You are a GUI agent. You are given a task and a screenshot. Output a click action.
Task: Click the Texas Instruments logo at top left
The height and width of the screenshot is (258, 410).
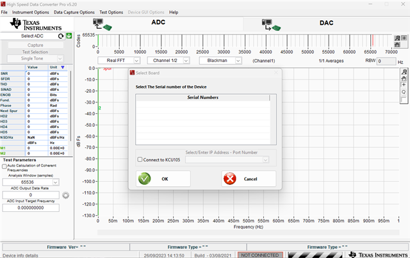coord(36,24)
